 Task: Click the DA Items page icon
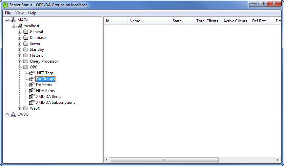pos(32,85)
